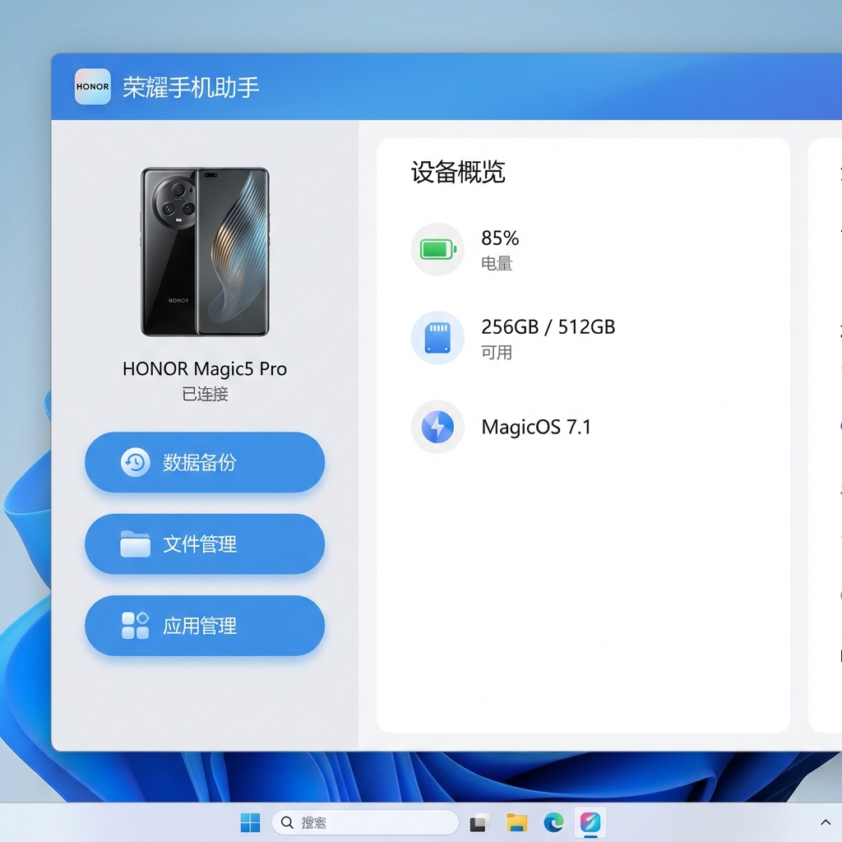Click the folder icon on 文件管理
The width and height of the screenshot is (842, 842).
[x=135, y=544]
